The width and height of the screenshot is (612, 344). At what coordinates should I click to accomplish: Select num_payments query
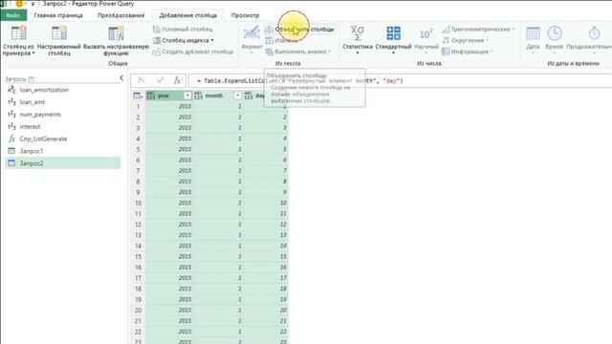point(63,115)
